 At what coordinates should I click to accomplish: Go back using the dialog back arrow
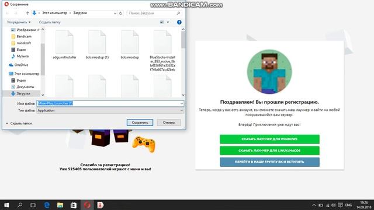[8, 13]
